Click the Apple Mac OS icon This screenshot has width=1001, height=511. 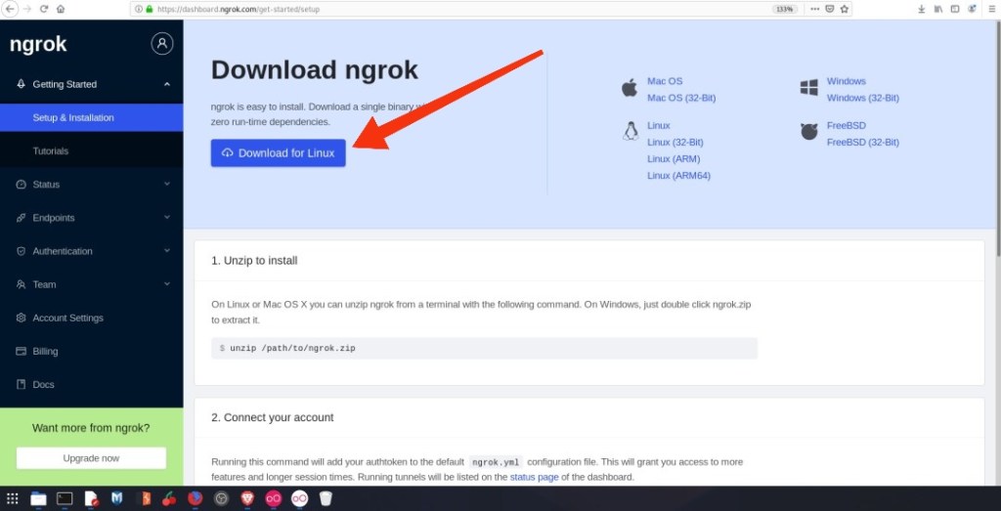630,88
